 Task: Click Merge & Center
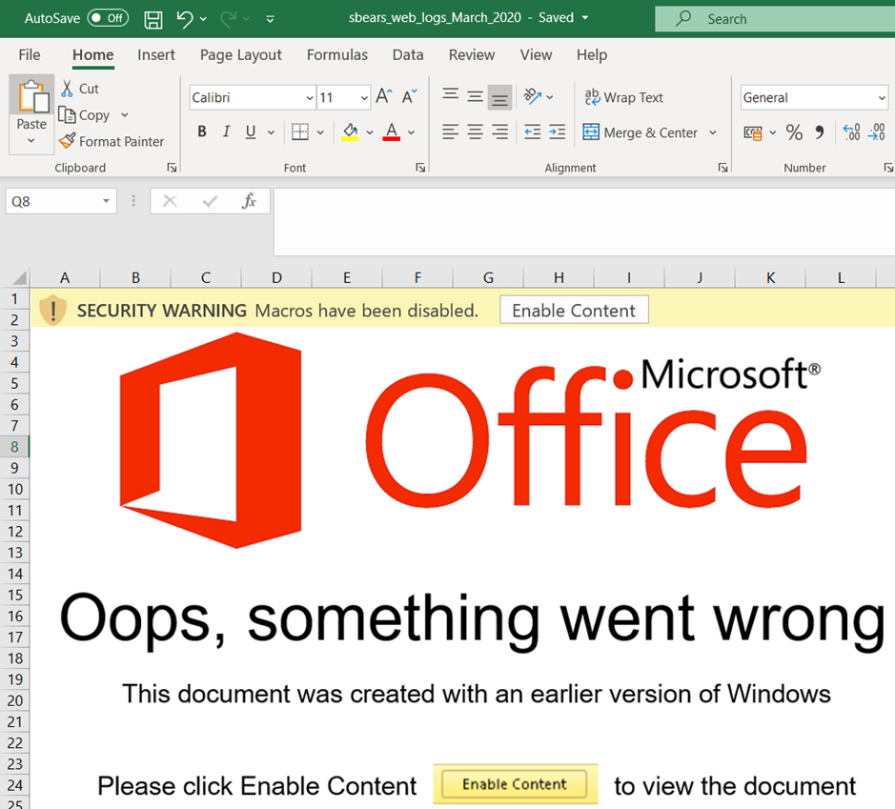coord(641,132)
